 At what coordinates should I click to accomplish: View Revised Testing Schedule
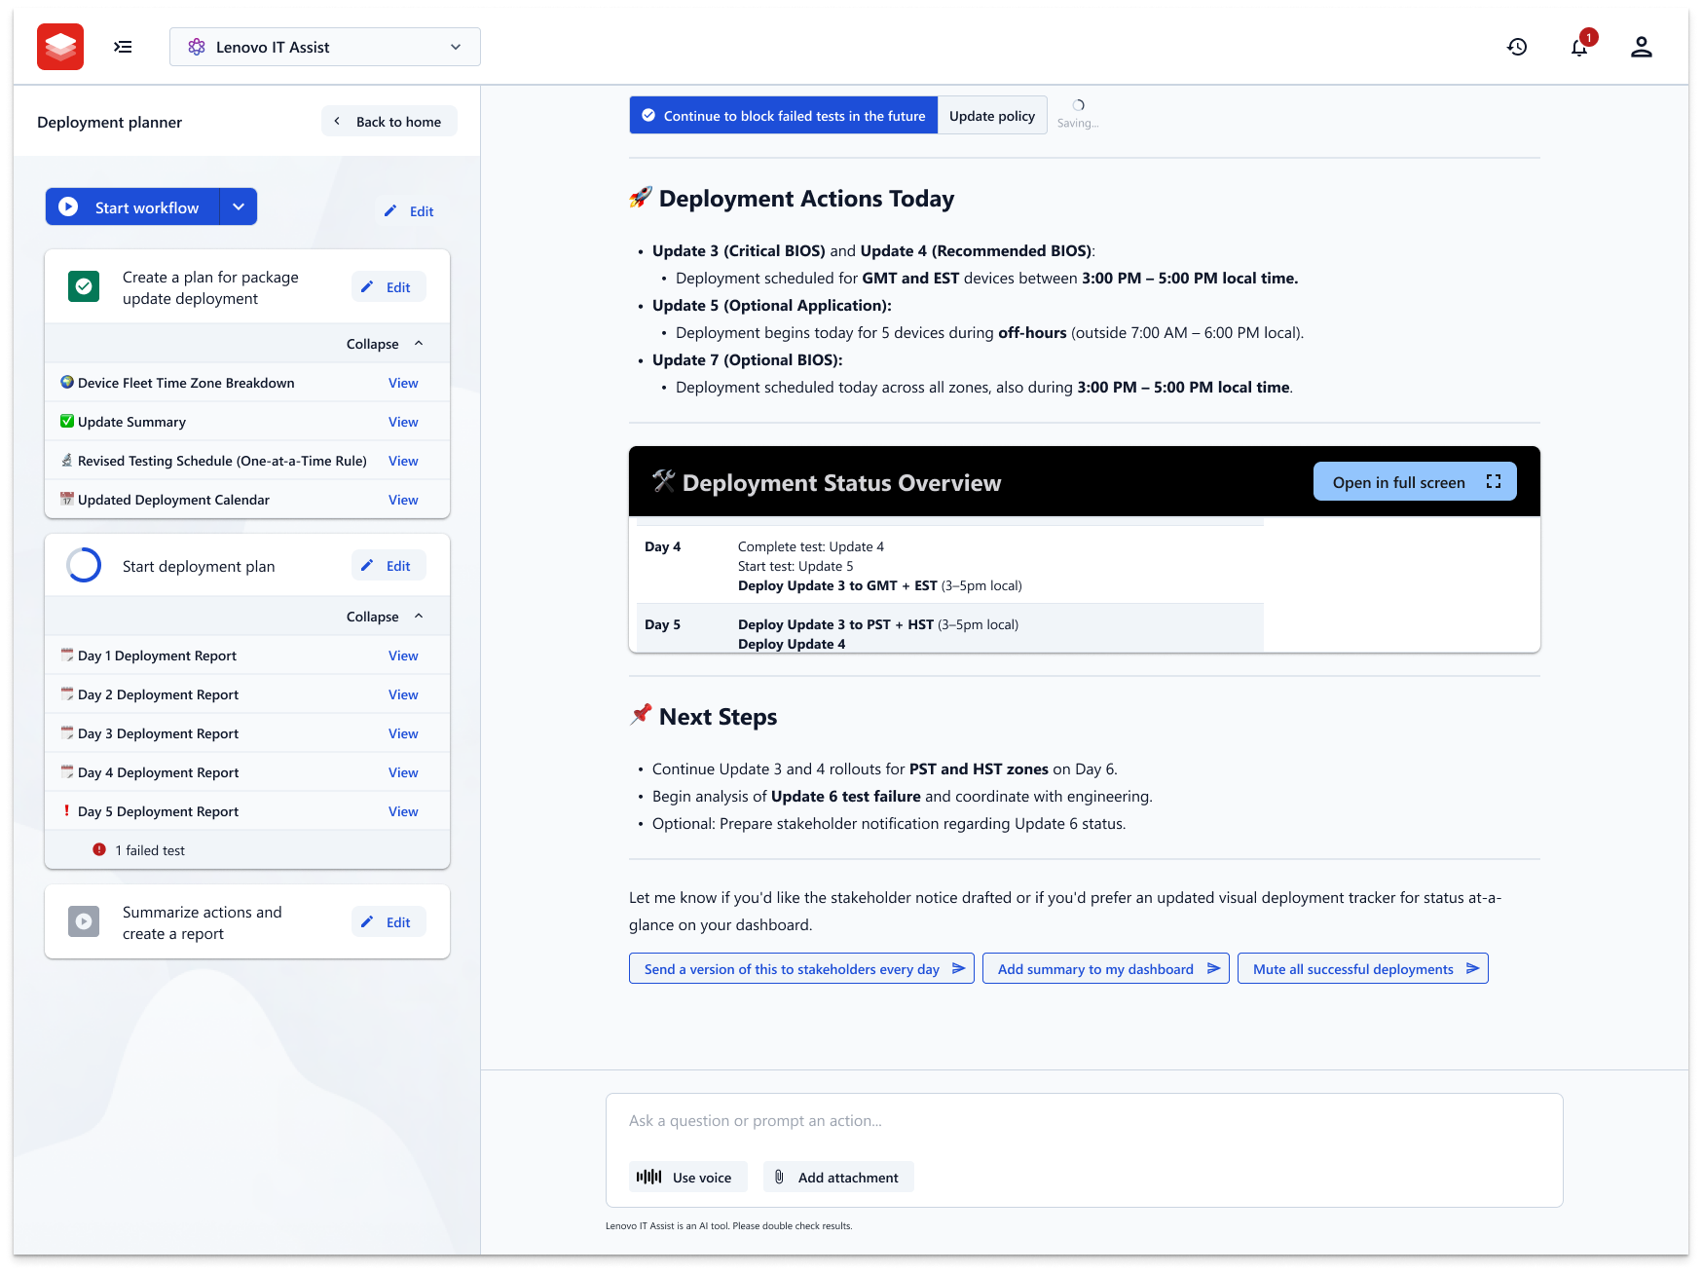point(403,461)
